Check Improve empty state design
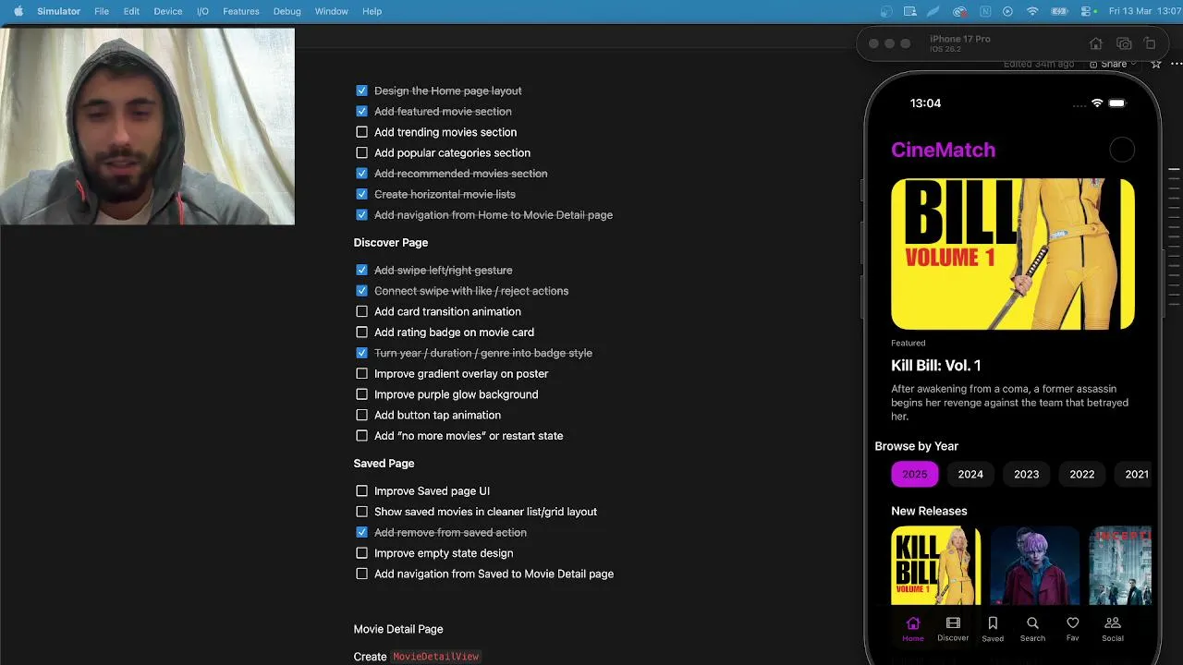Viewport: 1183px width, 665px height. coord(361,552)
